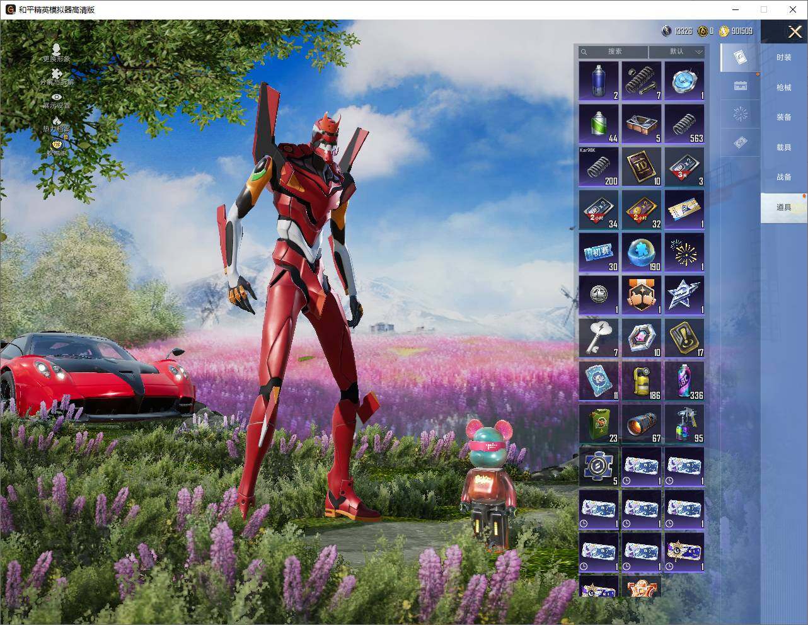Viewport: 808px width, 625px height.
Task: Select the silver key item (7)
Action: point(599,338)
